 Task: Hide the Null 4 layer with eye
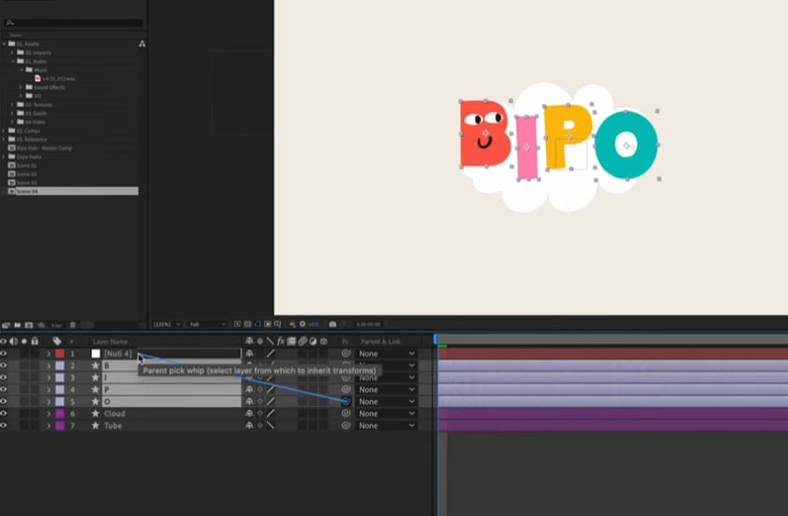(4, 353)
